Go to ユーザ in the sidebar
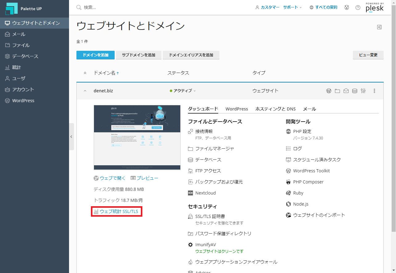The height and width of the screenshot is (273, 396). tap(35, 78)
